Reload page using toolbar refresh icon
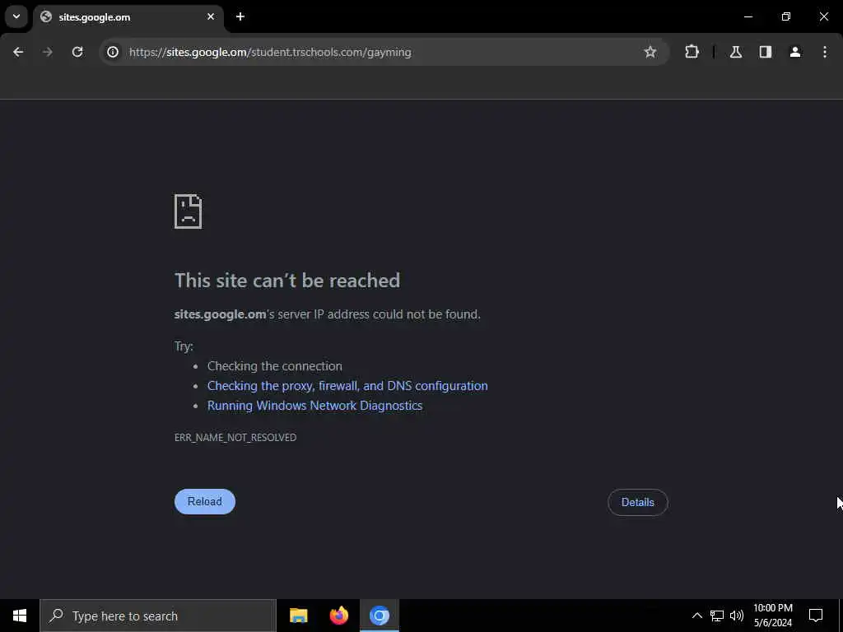 (77, 52)
